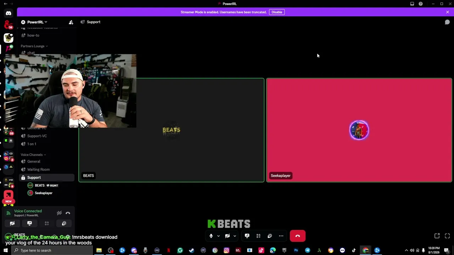The width and height of the screenshot is (454, 255).
Task: Invite people using the add-members icon
Action: (x=71, y=22)
